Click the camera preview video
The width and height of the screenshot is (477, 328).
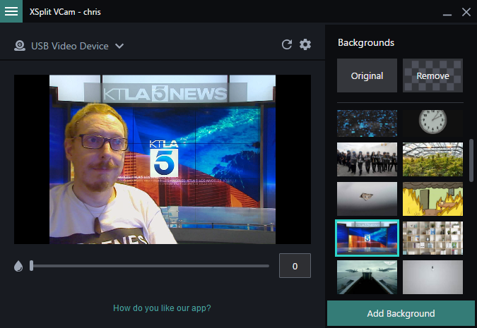point(163,159)
